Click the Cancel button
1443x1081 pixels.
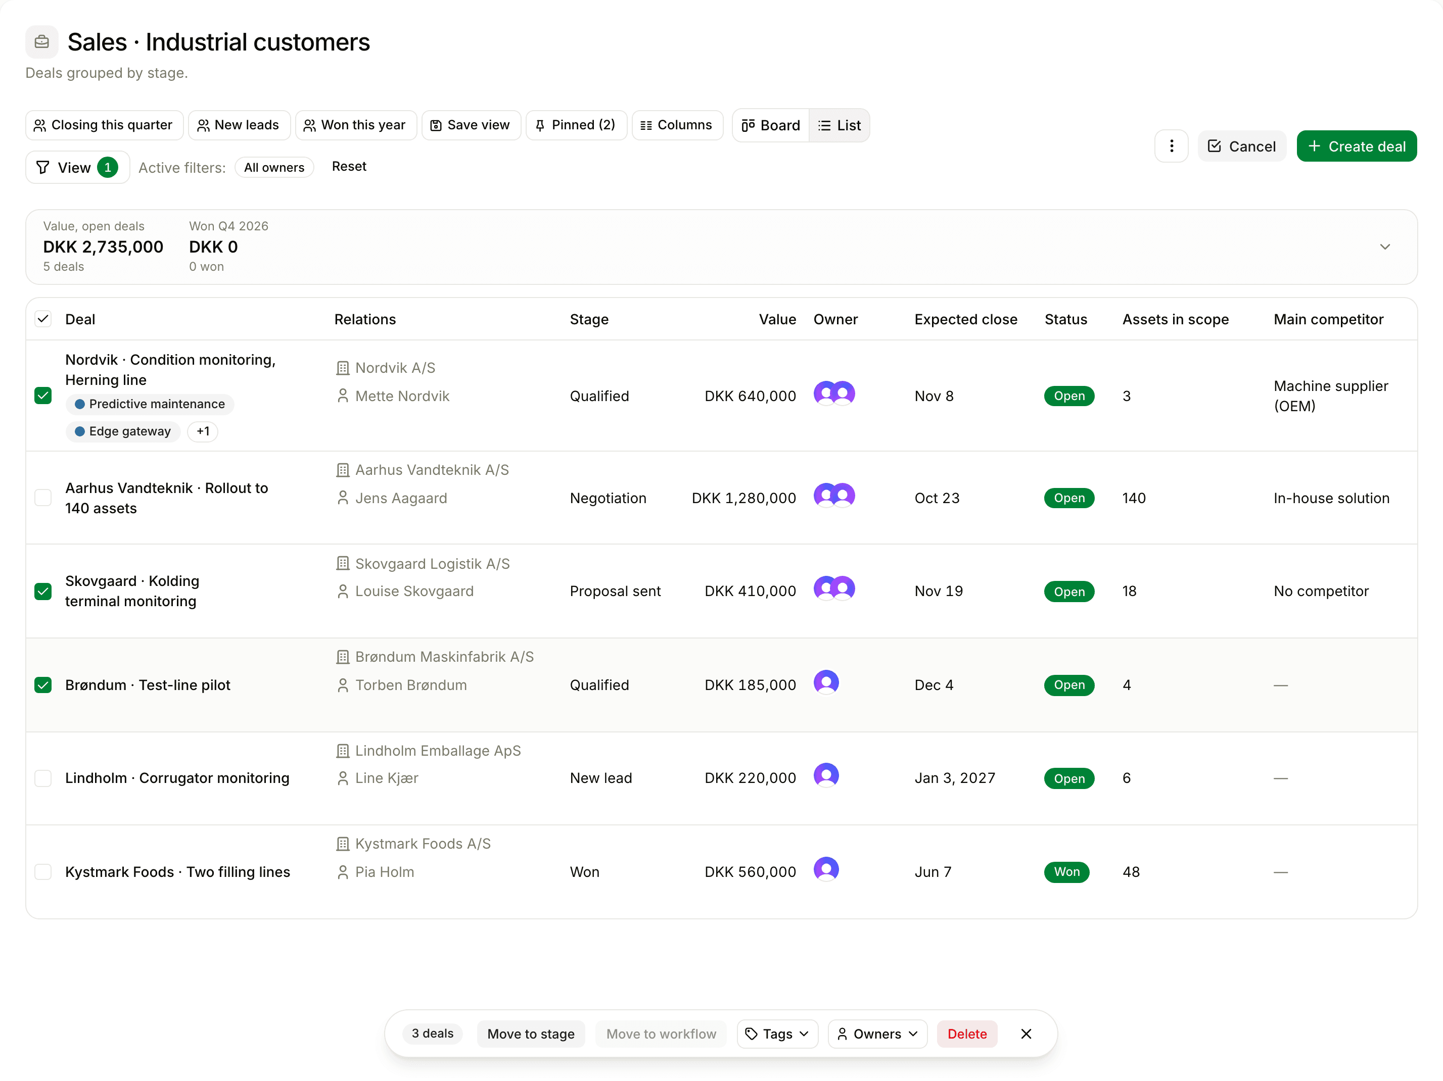(1241, 146)
